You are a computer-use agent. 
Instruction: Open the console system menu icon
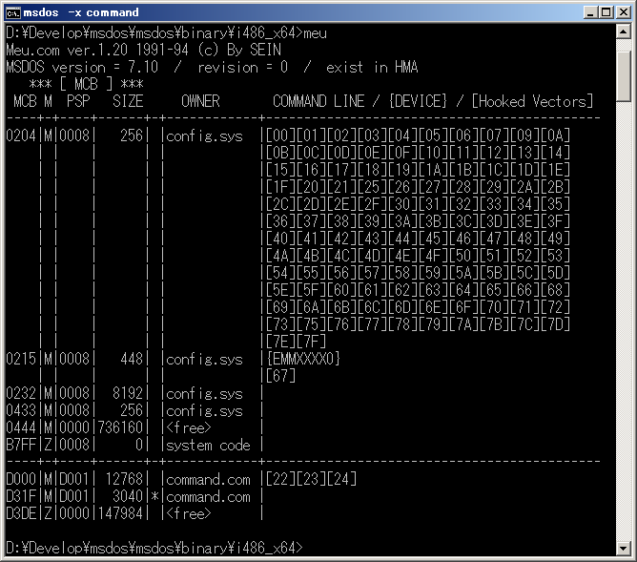pos(12,12)
